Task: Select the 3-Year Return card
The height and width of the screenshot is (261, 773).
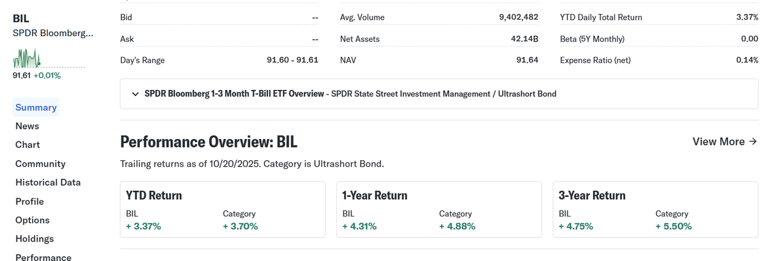Action: (655, 210)
